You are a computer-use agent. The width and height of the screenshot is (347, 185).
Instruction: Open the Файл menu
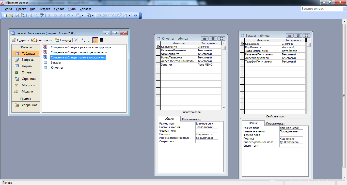[x=8, y=9]
